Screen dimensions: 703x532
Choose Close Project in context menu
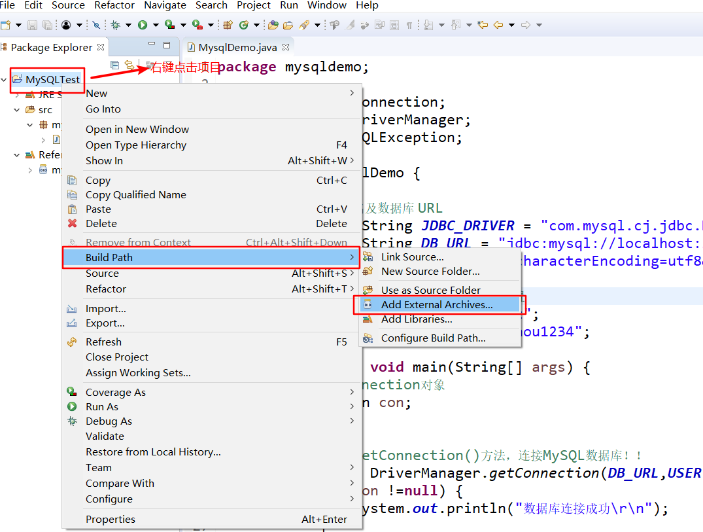pyautogui.click(x=212, y=357)
